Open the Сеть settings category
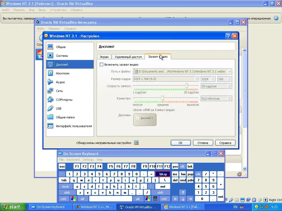The width and height of the screenshot is (282, 211). [x=70, y=91]
